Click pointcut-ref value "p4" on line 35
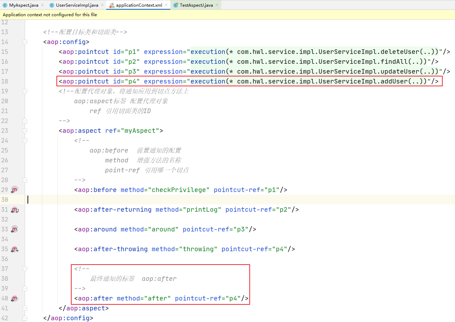This screenshot has height=322, width=455. (280, 249)
